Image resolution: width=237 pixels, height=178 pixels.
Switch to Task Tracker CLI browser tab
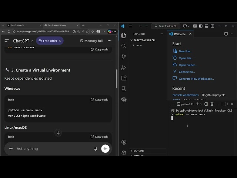24,26
